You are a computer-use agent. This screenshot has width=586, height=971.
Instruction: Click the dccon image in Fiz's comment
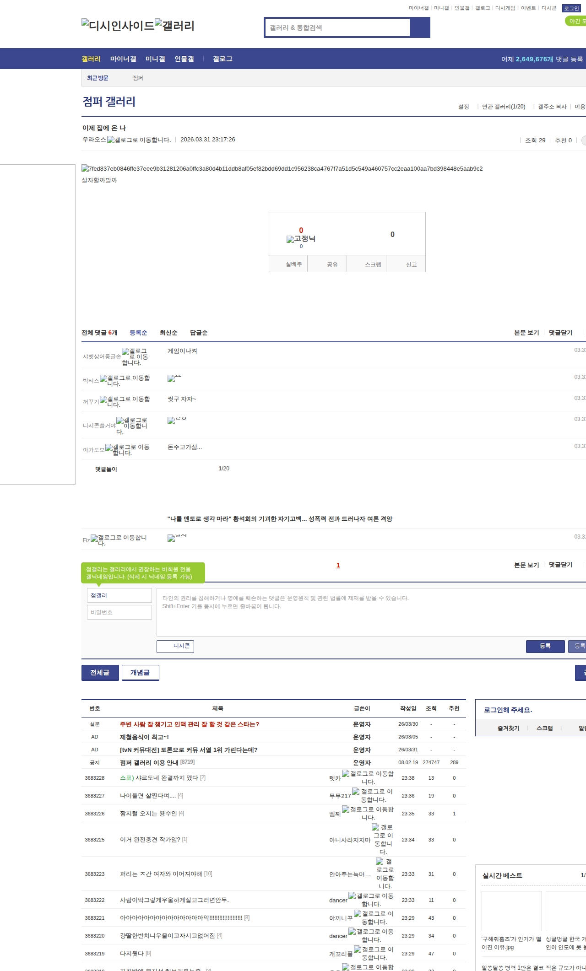point(177,538)
